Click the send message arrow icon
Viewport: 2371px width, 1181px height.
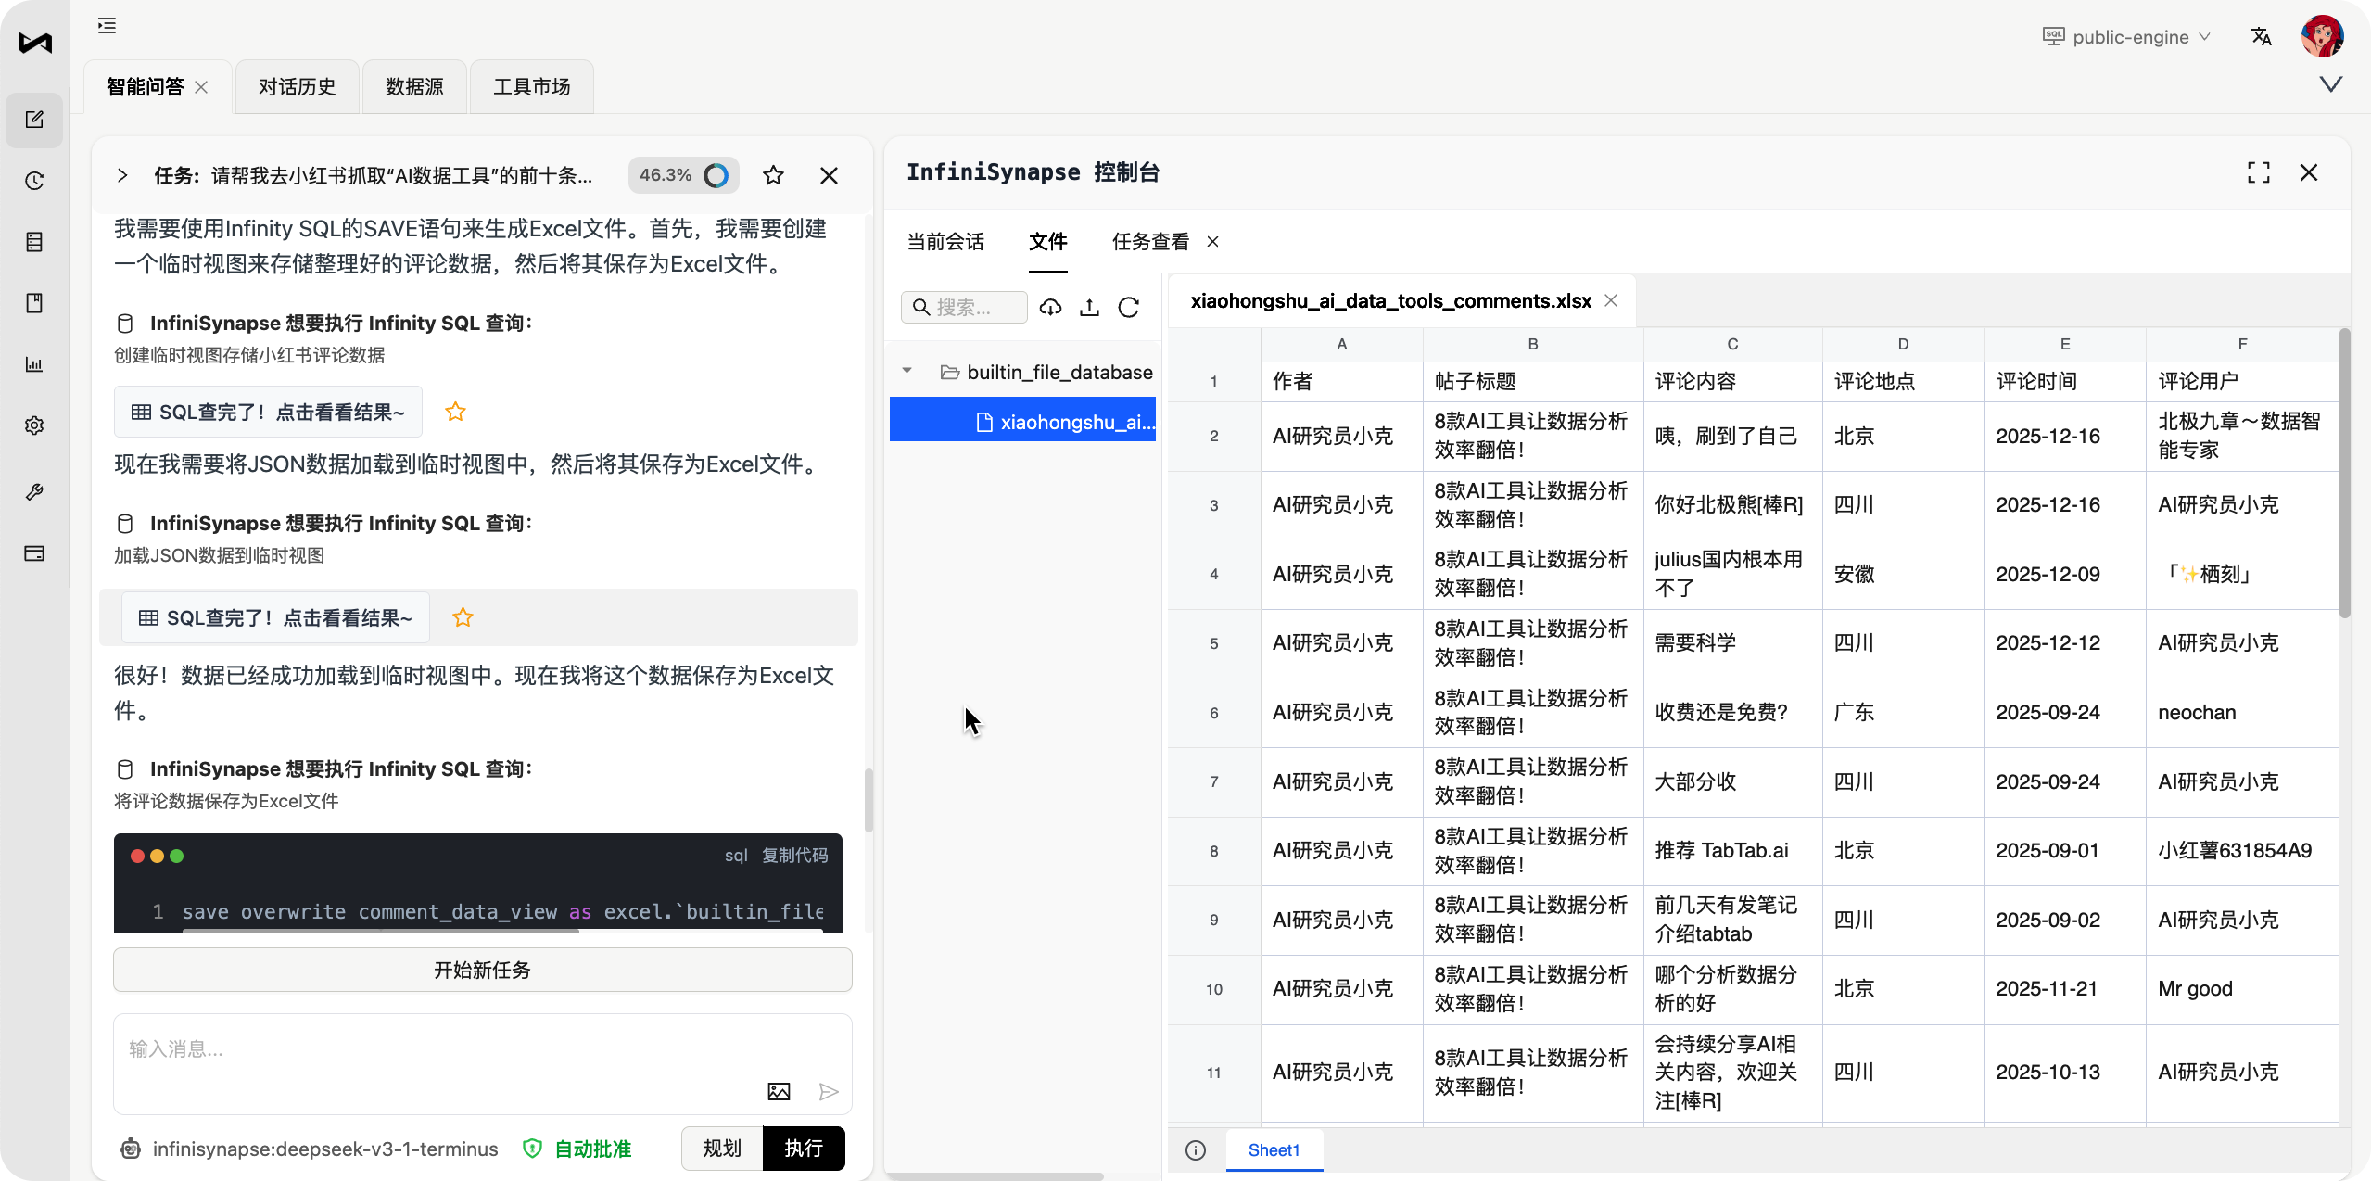[829, 1091]
